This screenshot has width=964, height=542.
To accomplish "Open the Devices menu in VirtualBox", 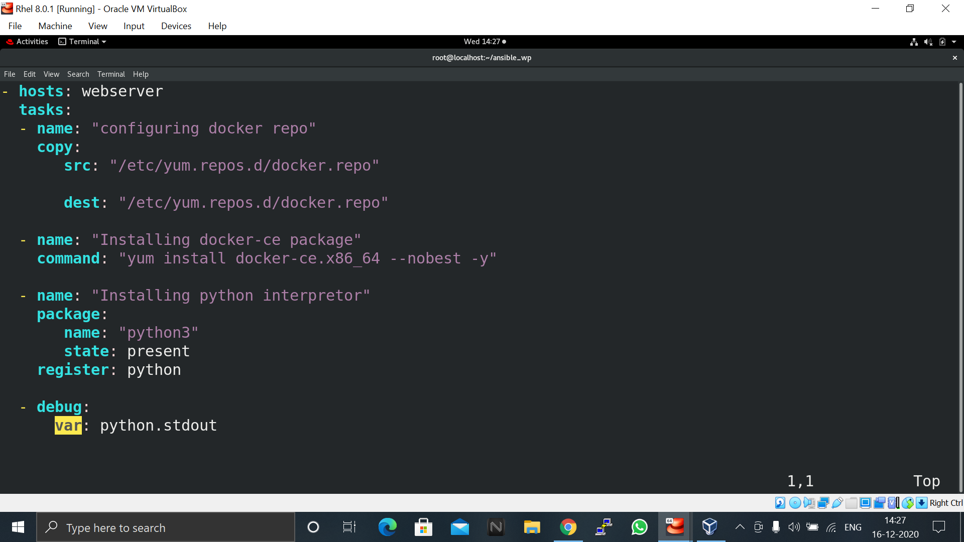I will pyautogui.click(x=176, y=26).
